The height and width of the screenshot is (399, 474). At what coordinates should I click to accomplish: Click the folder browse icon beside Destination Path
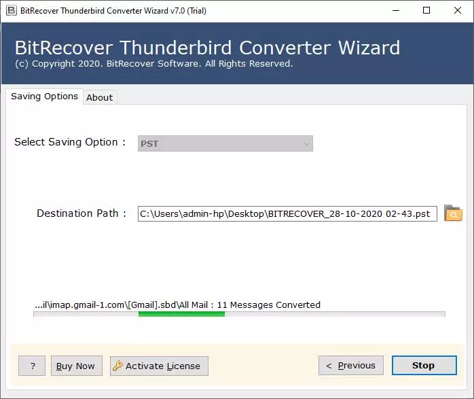click(x=453, y=213)
